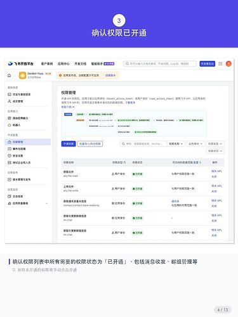Click 关闭 for the 上传文件 permission
The width and height of the screenshot is (238, 317).
(x=214, y=191)
